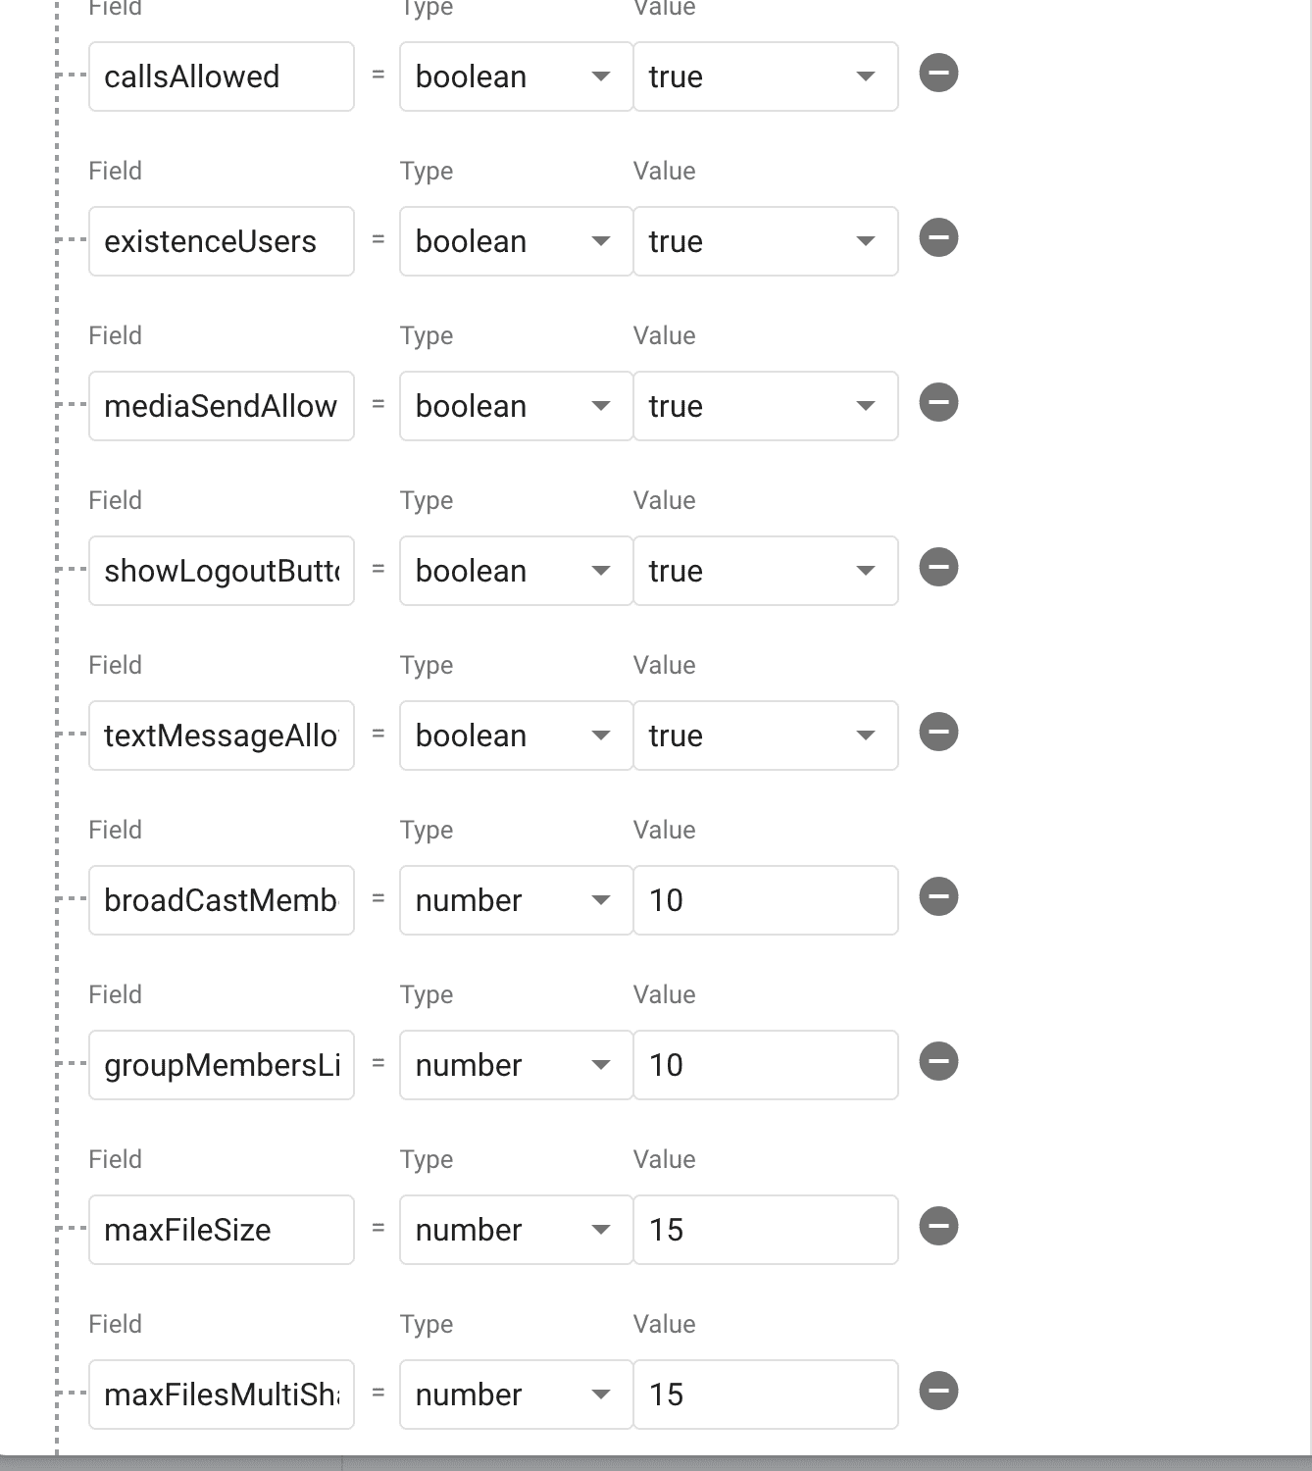The width and height of the screenshot is (1312, 1471).
Task: Click the broadCastMembers value showing 10
Action: click(766, 900)
